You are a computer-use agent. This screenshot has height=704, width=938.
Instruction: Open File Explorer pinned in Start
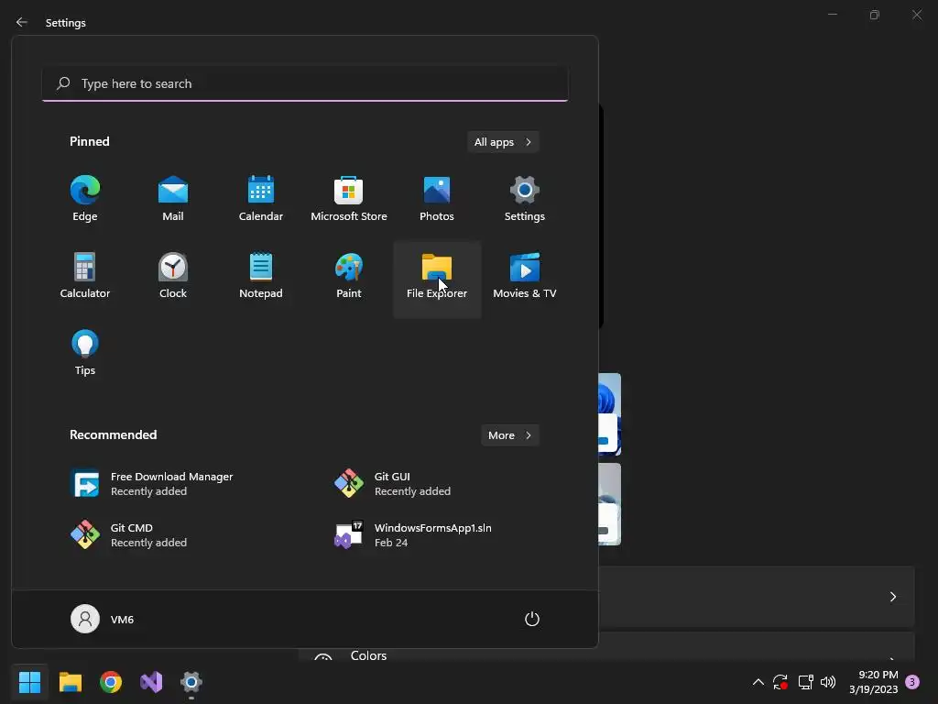point(437,279)
